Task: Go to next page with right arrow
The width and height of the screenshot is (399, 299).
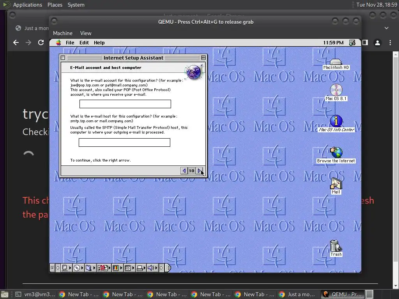Action: click(x=199, y=171)
